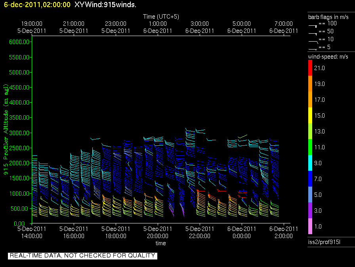
Task: Click the top axis tick label 19:00:00
Action: (x=32, y=24)
